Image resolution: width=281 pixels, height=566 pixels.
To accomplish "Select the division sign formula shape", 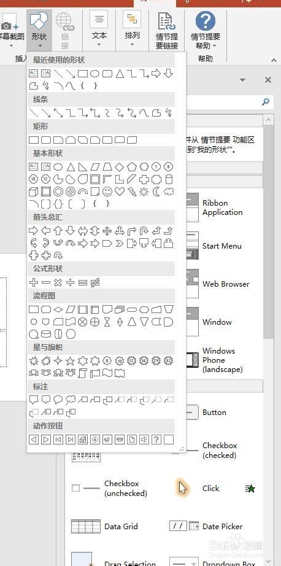I will pyautogui.click(x=71, y=282).
